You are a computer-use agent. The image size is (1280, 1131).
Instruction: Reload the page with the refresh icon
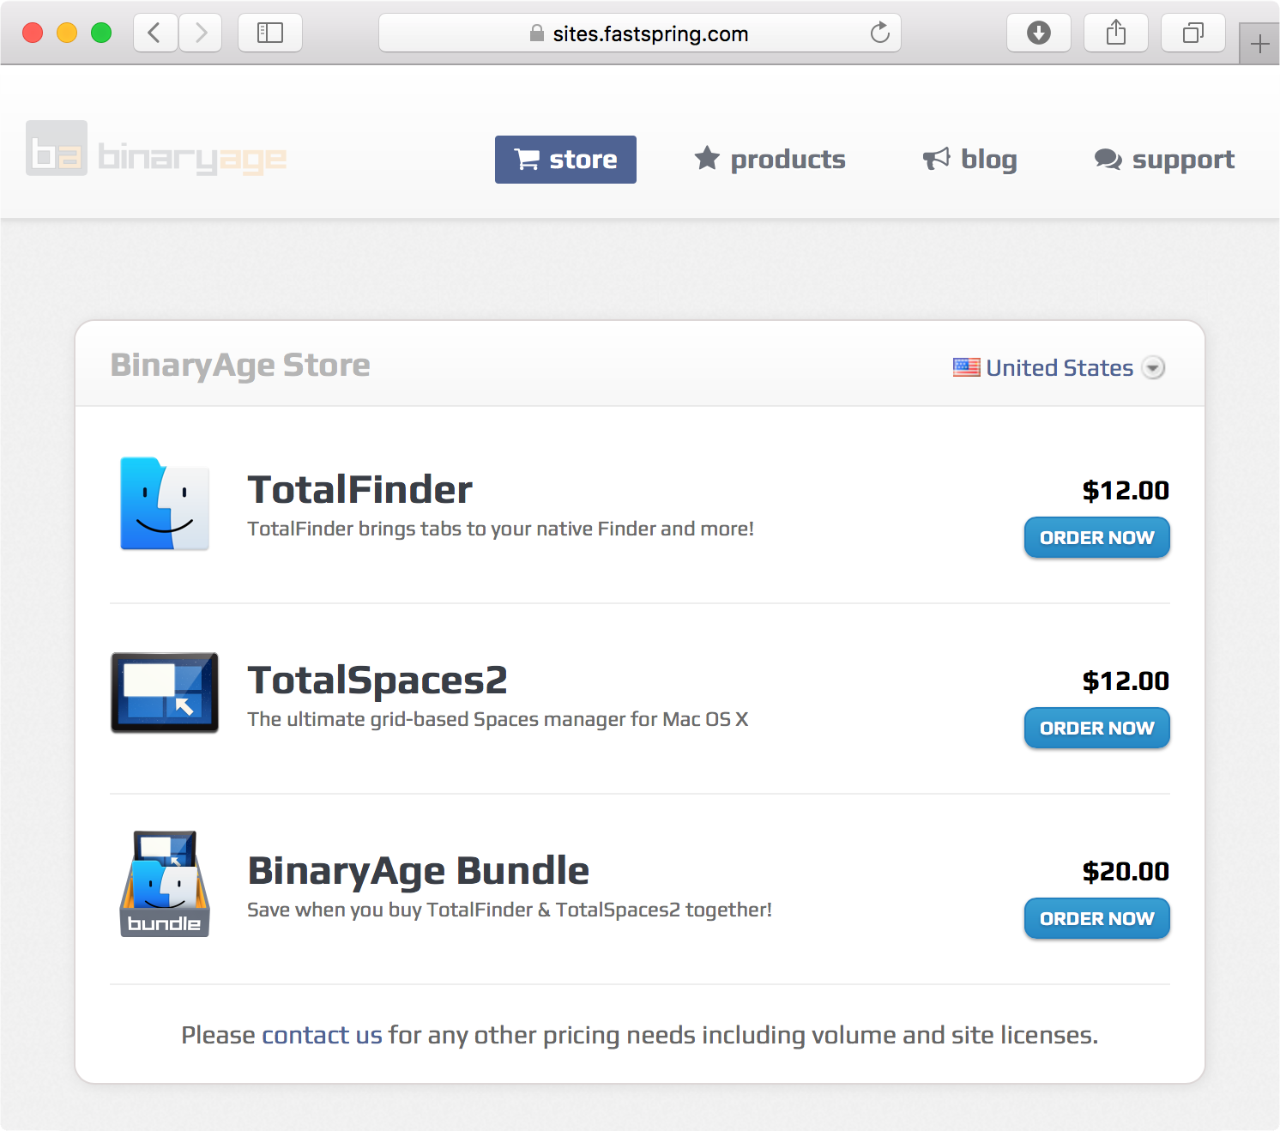tap(880, 33)
